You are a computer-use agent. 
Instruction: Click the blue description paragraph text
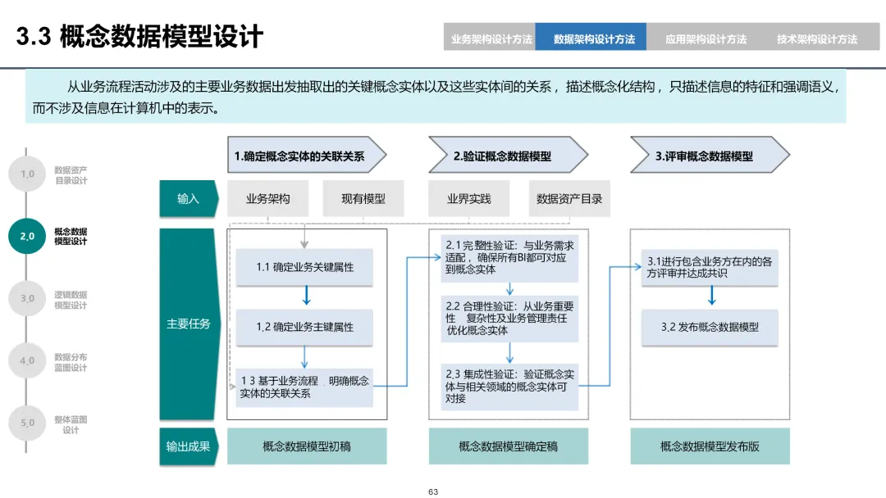(x=436, y=97)
